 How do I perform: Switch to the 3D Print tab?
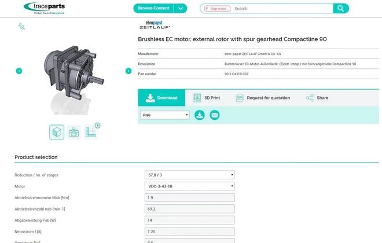pyautogui.click(x=207, y=98)
